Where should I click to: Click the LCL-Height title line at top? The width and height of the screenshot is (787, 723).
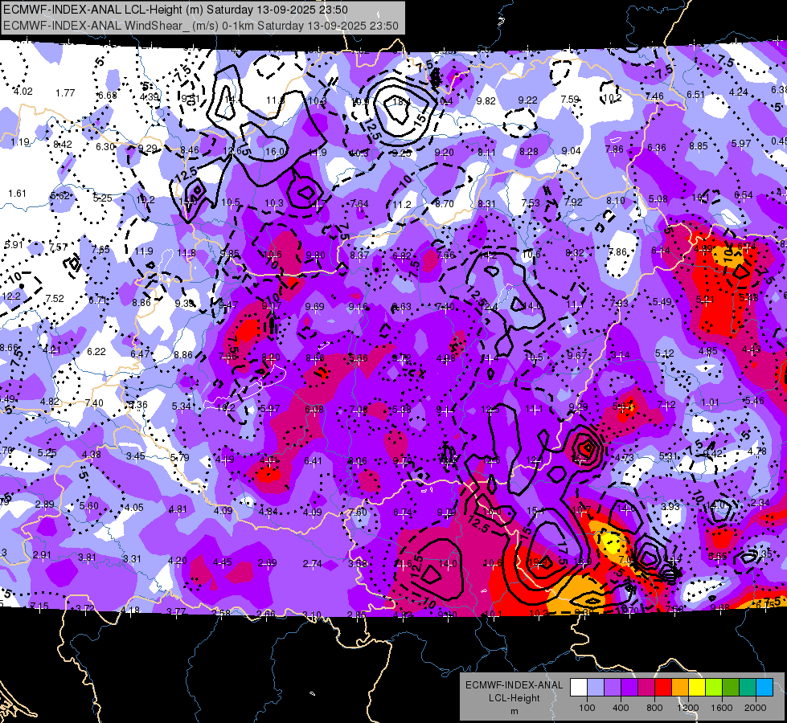coord(175,10)
